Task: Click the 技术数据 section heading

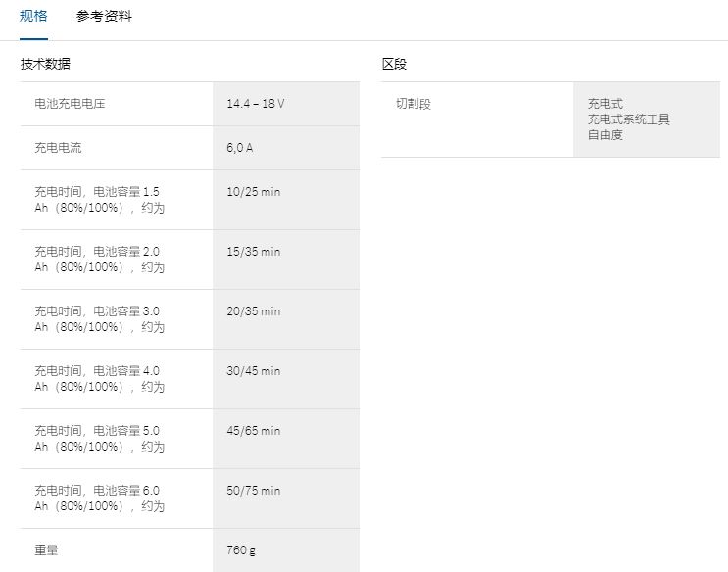Action: click(45, 64)
